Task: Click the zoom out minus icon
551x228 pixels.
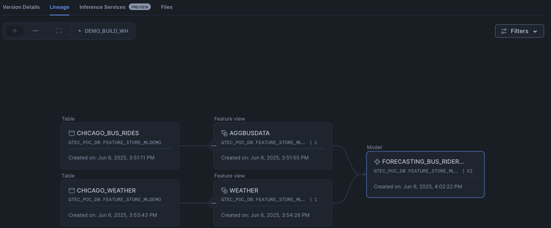Action: [x=35, y=31]
